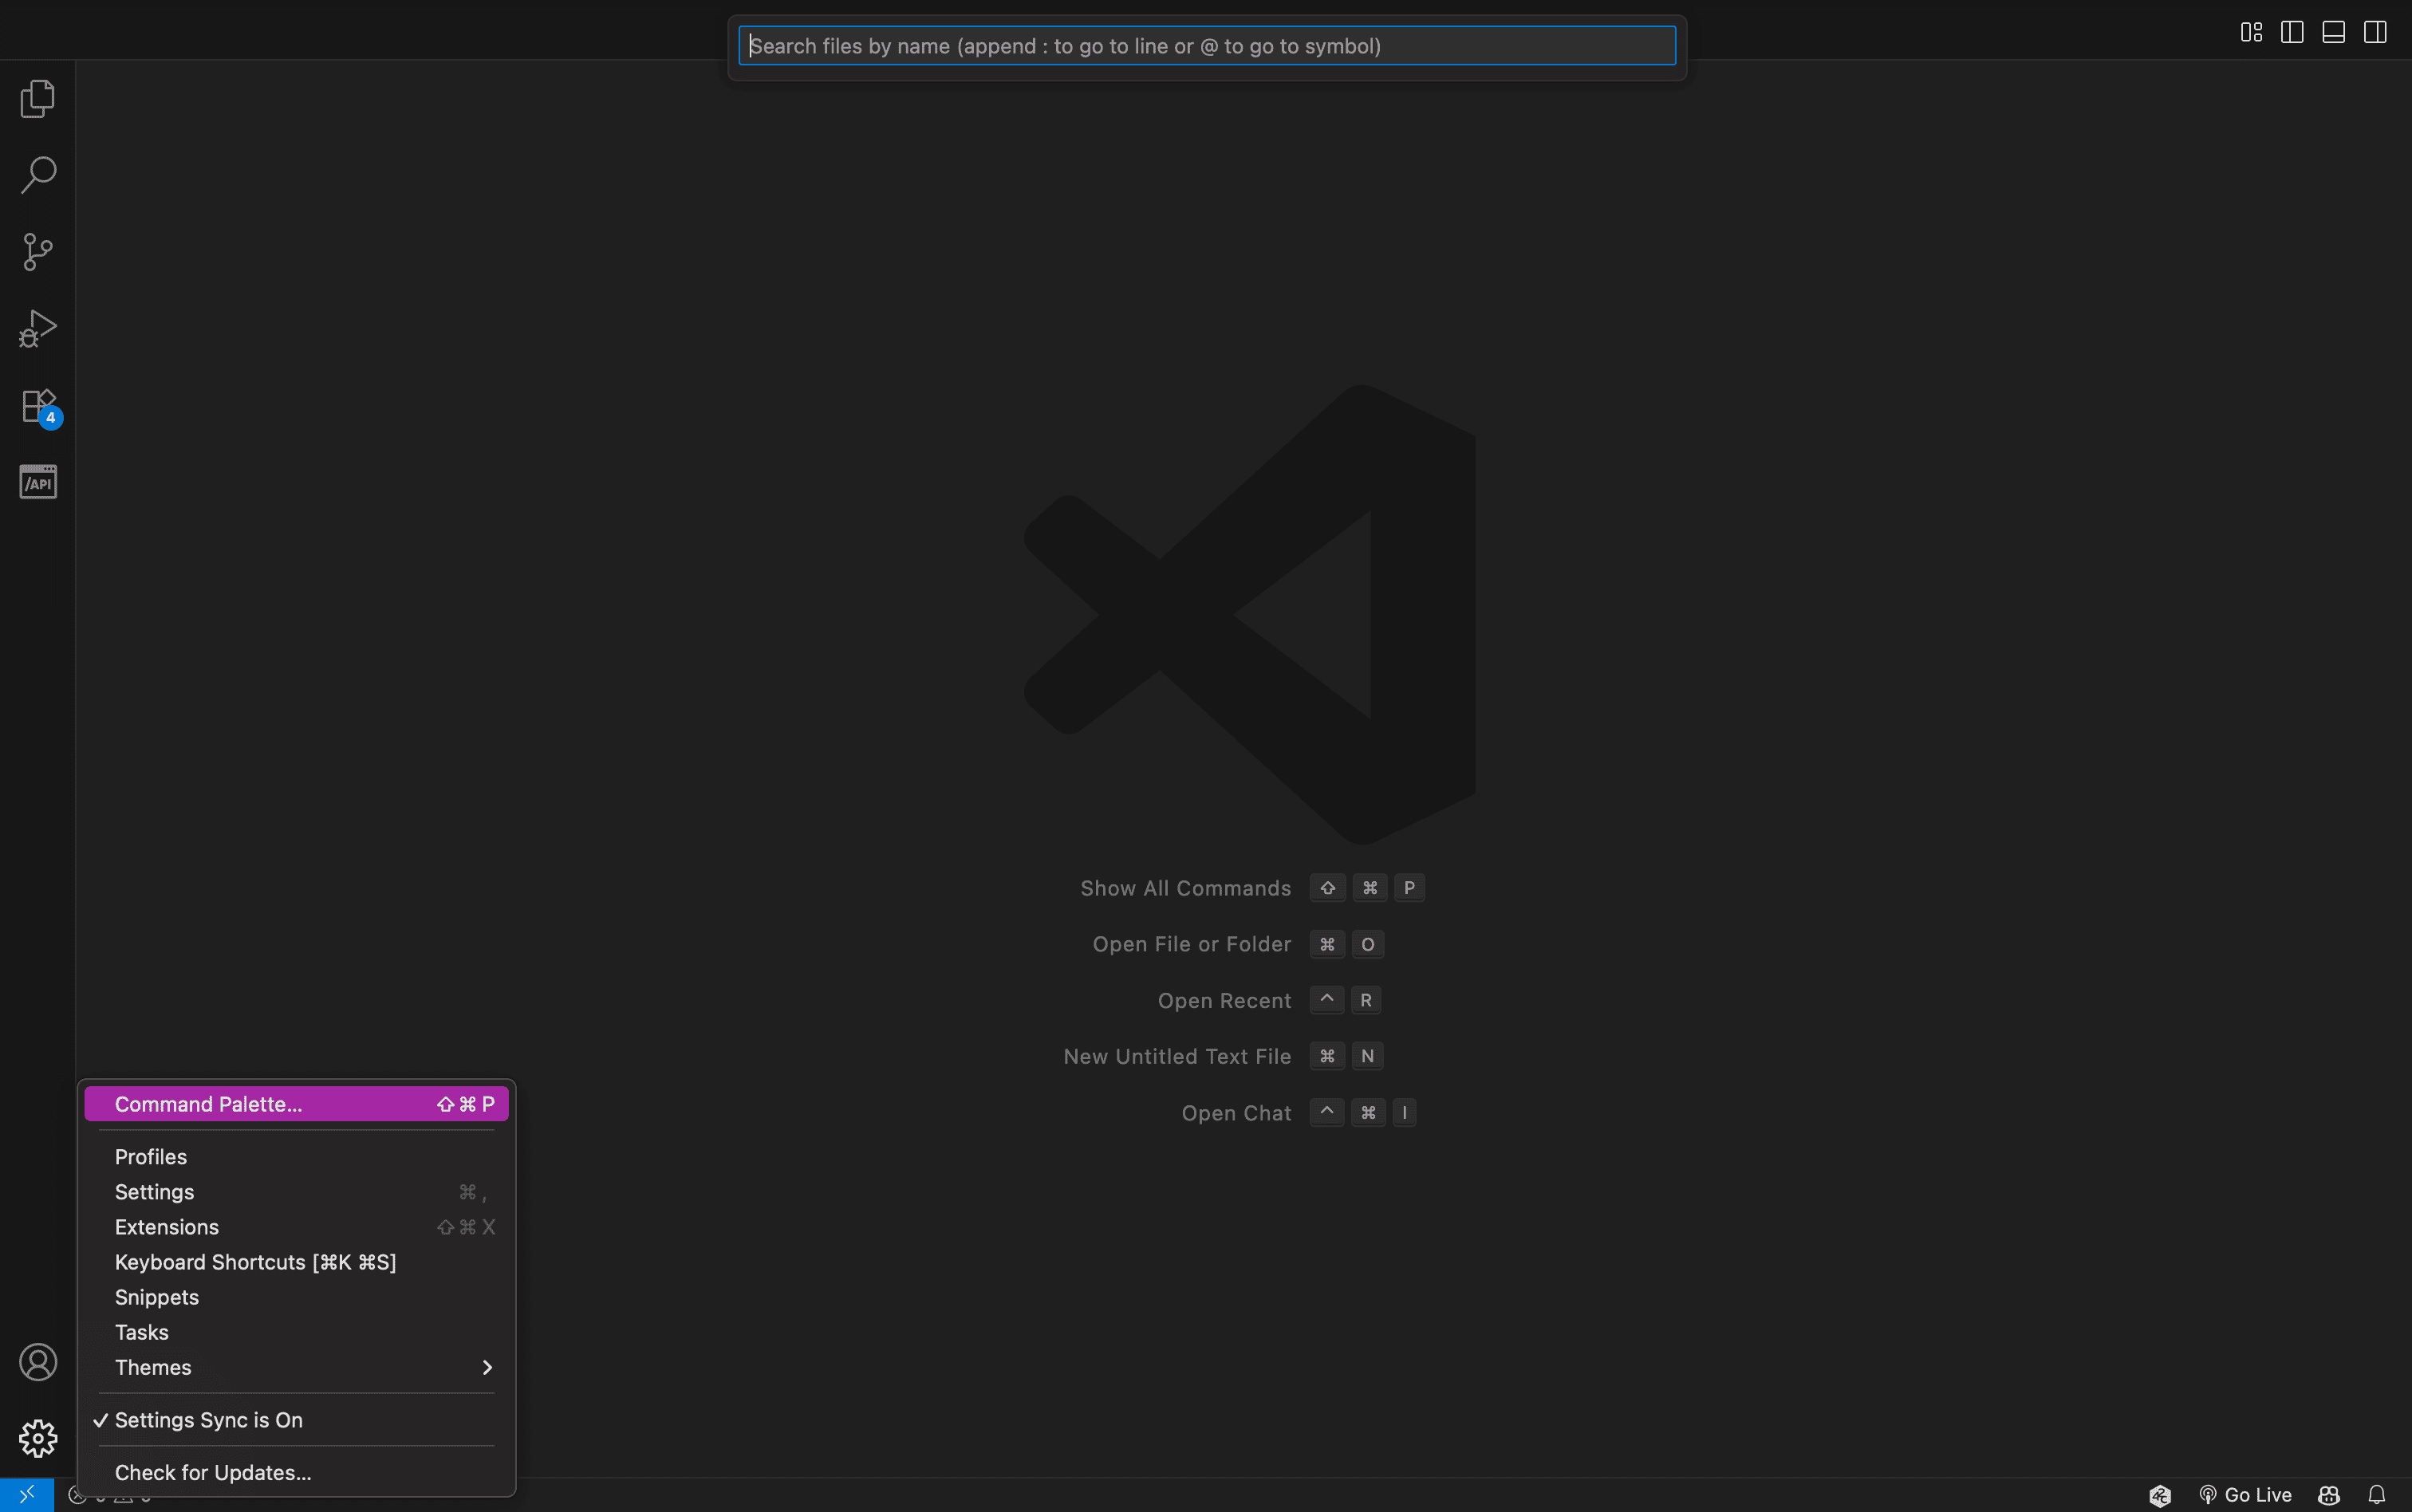Click the Accounts icon
This screenshot has width=2412, height=1512.
(38, 1362)
